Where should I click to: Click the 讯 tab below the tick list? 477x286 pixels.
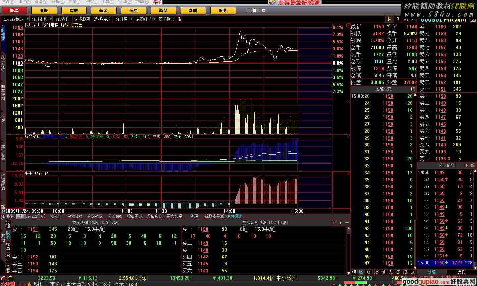383,272
